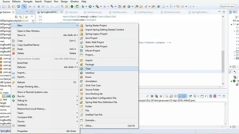Image resolution: width=239 pixels, height=134 pixels.
Task: Click Export... in context menu
Action: (x=21, y=77)
